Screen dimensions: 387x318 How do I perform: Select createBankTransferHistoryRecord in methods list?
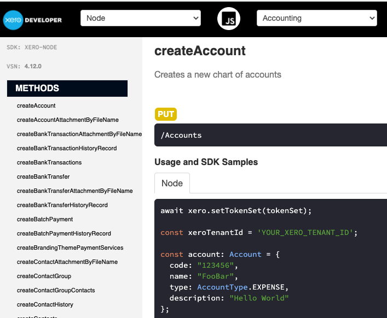[x=62, y=205]
